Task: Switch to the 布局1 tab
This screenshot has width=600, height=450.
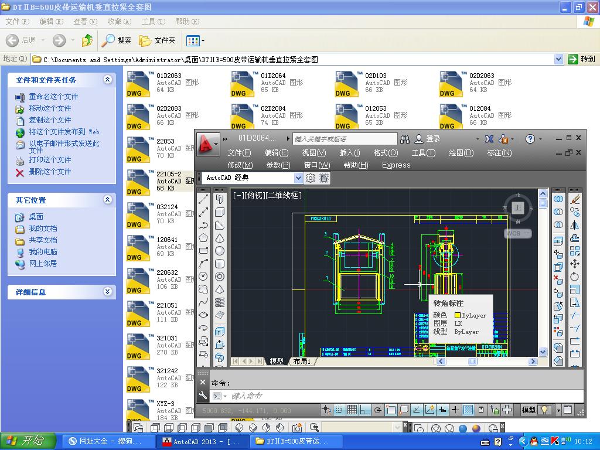Action: 302,362
